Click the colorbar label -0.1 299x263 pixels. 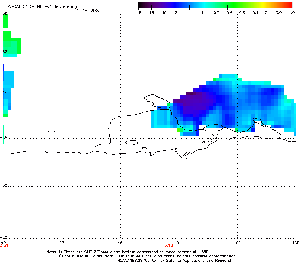pos(266,13)
